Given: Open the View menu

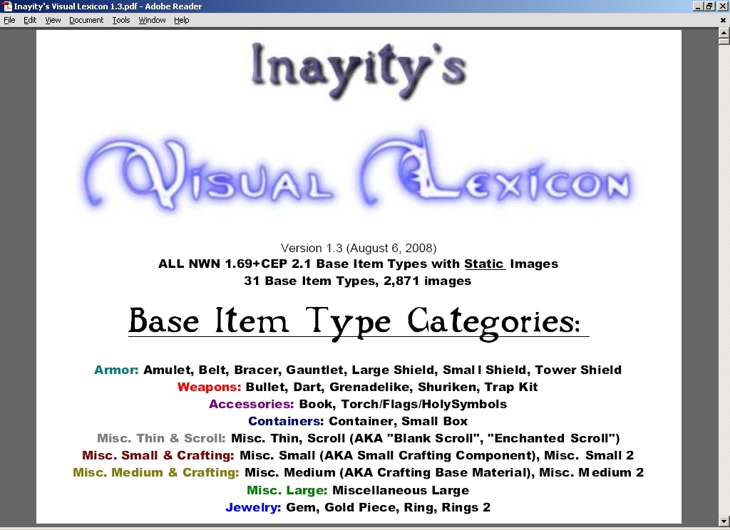Looking at the screenshot, I should (x=53, y=20).
